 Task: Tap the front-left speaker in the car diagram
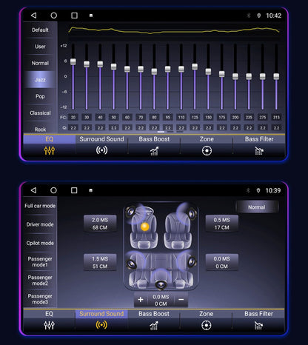(x=130, y=211)
